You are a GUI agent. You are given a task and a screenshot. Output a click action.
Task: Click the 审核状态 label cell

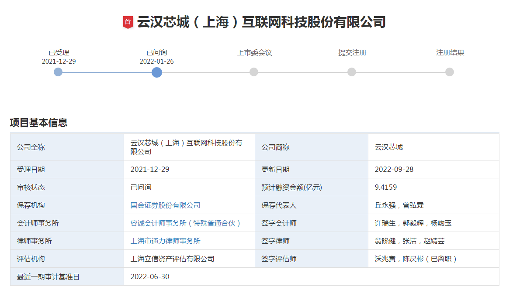click(67, 187)
